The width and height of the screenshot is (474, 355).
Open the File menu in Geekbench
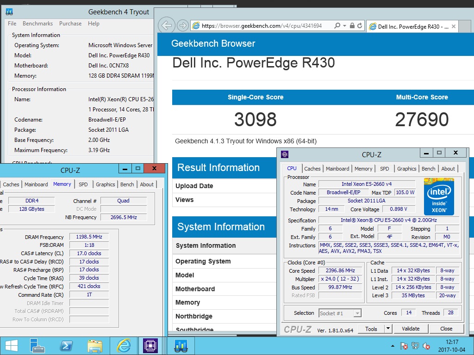point(12,24)
